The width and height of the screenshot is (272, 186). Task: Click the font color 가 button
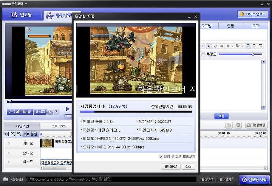pos(227,46)
